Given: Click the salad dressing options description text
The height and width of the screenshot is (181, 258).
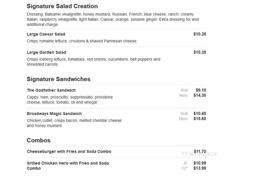Looking at the screenshot, I should tap(113, 20).
